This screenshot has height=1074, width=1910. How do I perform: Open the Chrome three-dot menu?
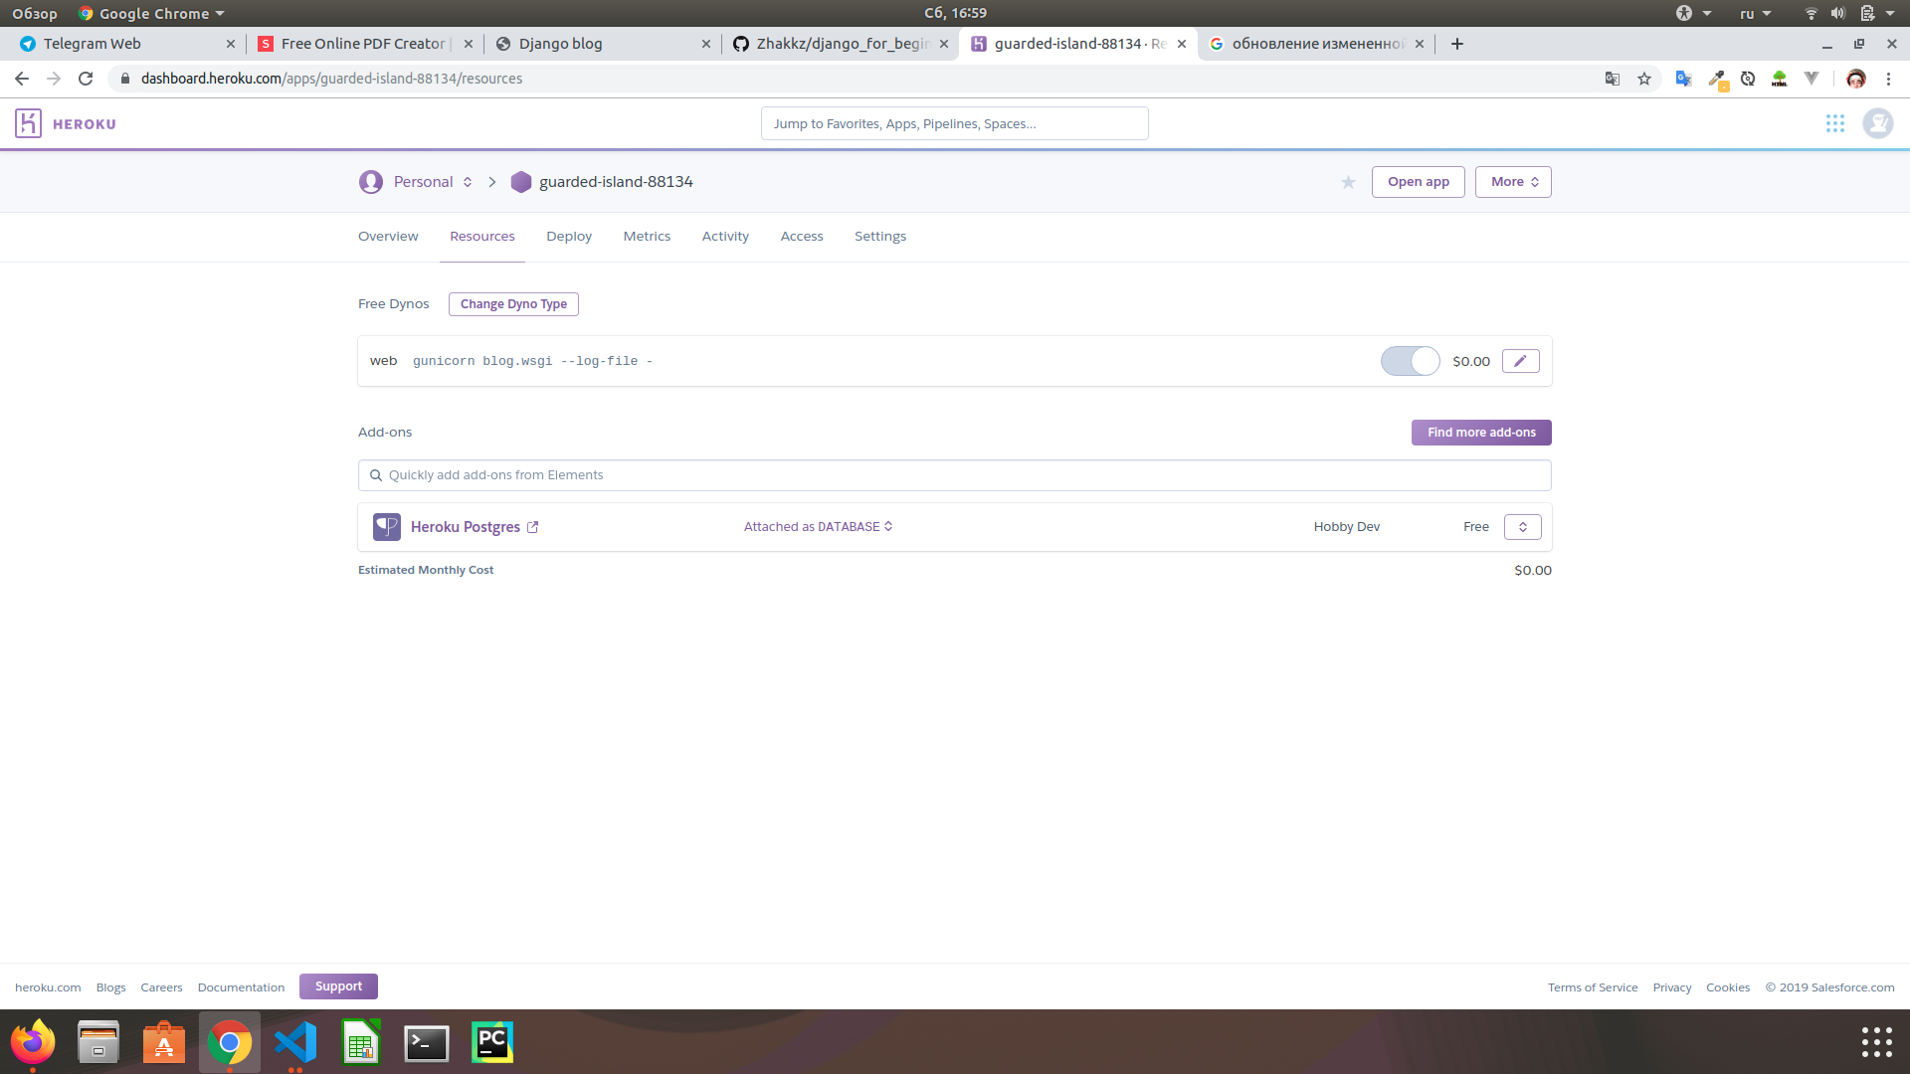click(x=1888, y=79)
